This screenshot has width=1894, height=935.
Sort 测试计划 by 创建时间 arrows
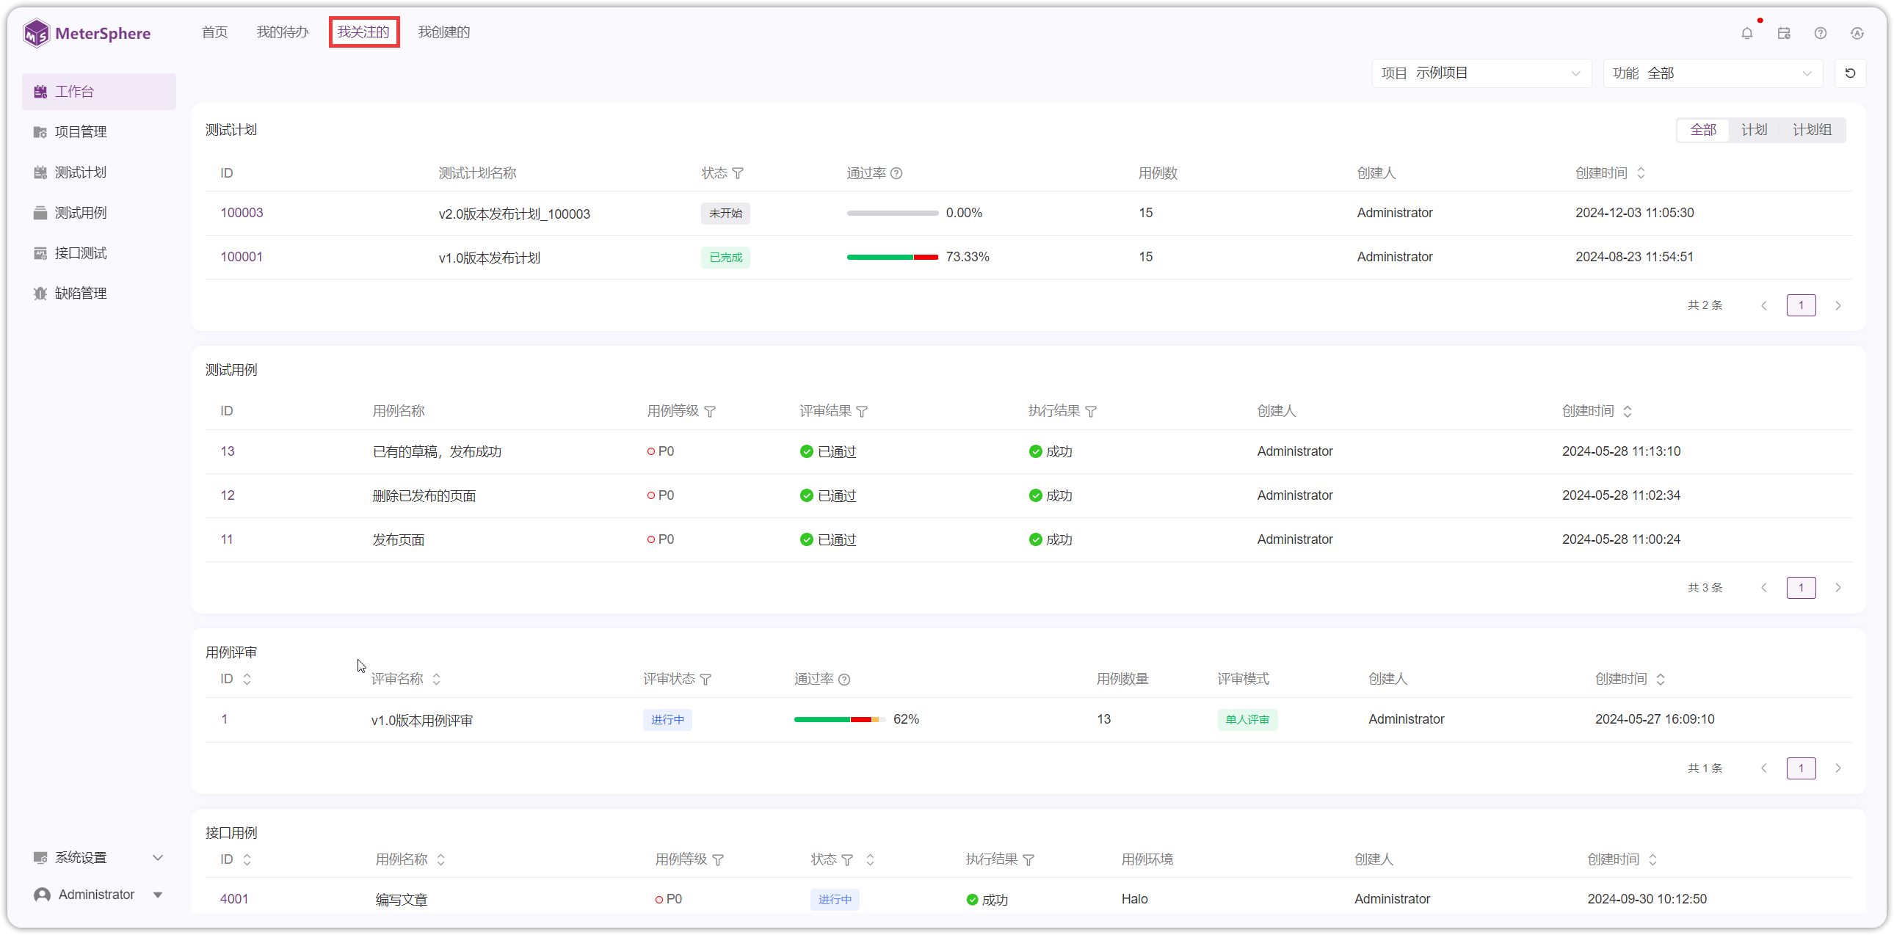click(x=1640, y=173)
